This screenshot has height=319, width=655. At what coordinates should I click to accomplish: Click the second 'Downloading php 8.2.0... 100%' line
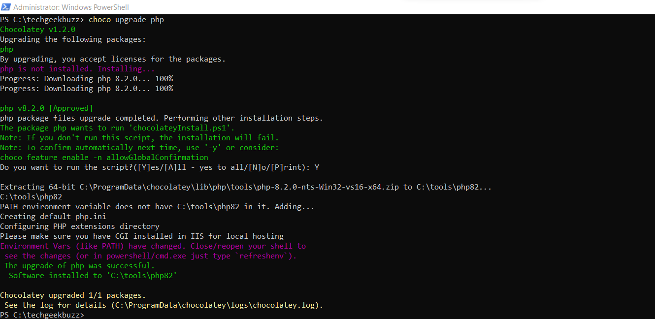[86, 89]
